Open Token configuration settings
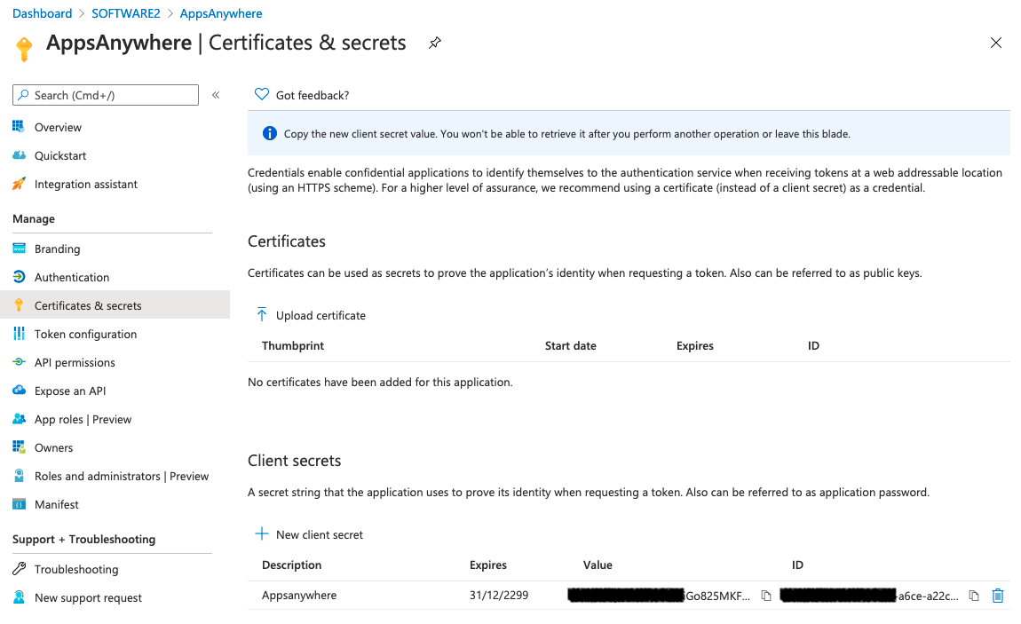Viewport: 1021px width, 624px height. point(85,334)
